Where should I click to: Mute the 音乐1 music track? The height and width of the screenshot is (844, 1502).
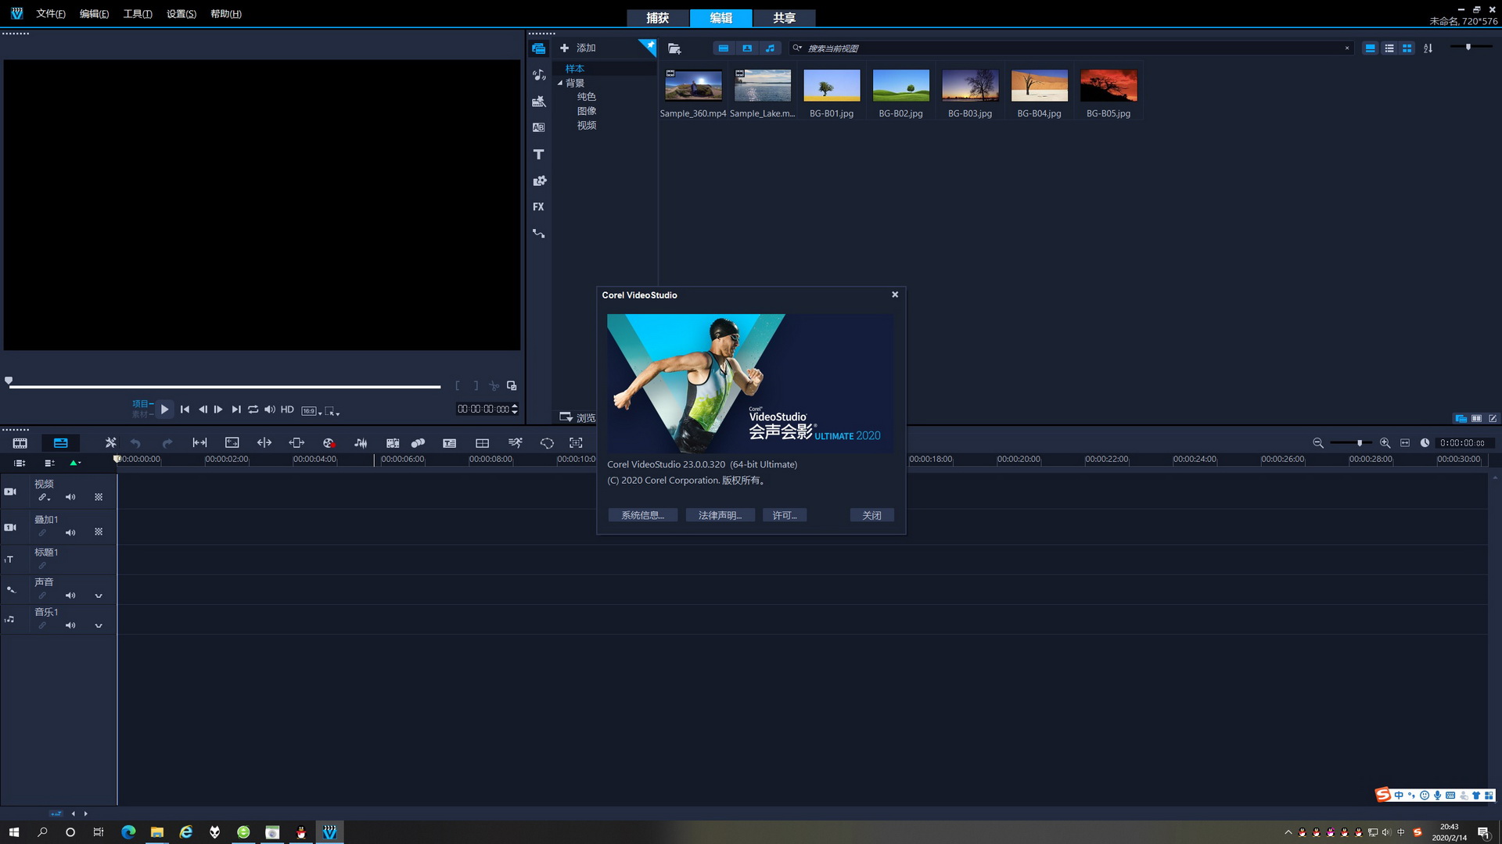click(70, 625)
